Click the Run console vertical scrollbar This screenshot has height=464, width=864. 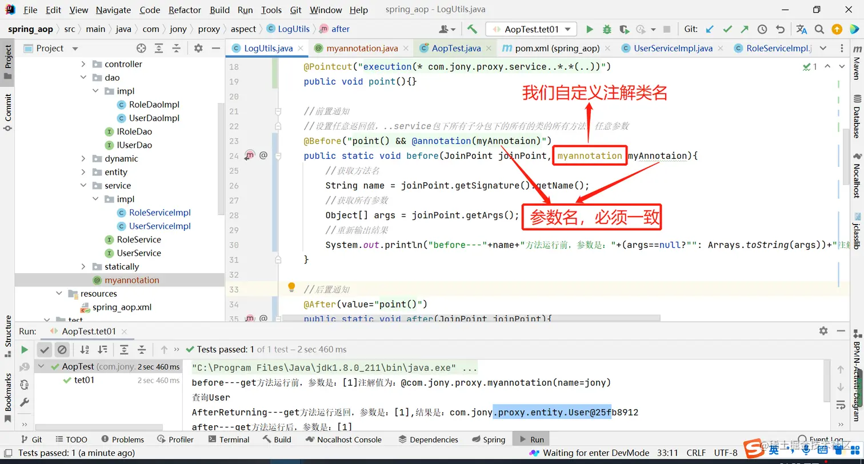pos(828,382)
